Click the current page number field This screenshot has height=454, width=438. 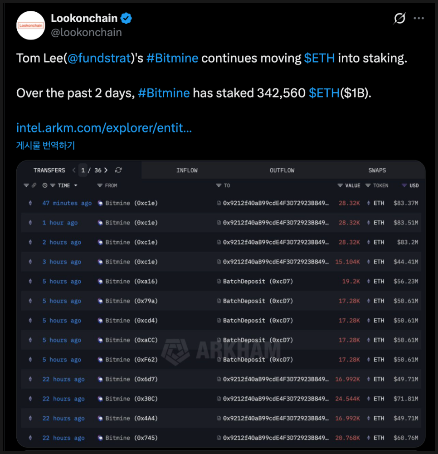[x=83, y=170]
